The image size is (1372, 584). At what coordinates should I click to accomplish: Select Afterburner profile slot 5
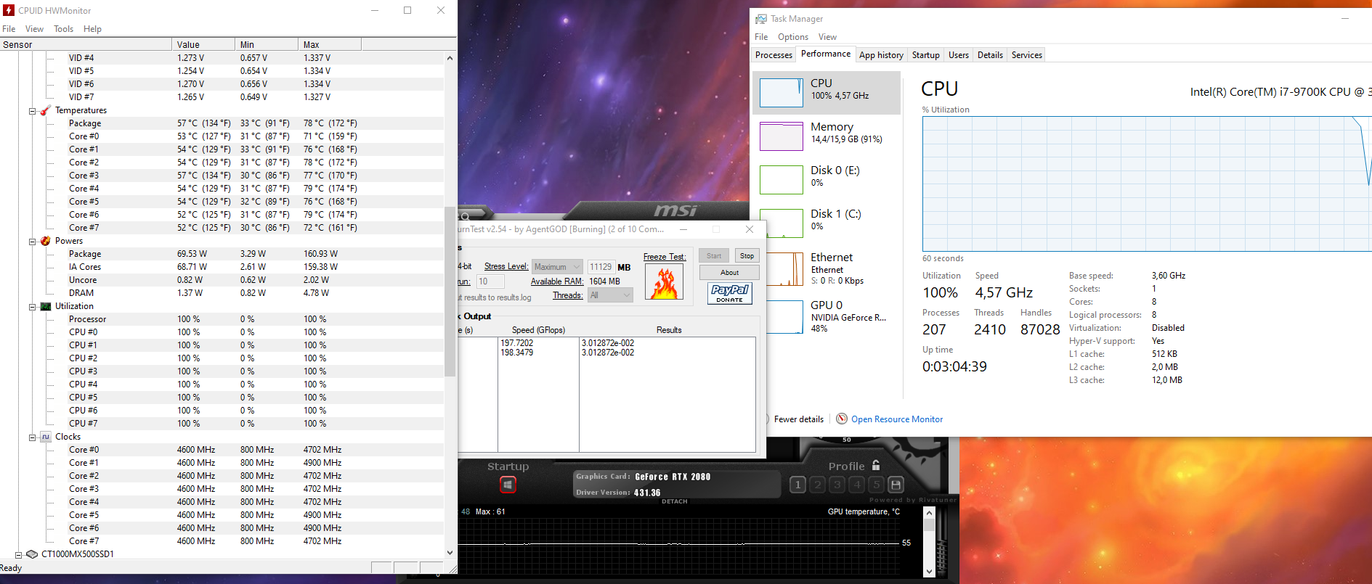pos(877,484)
